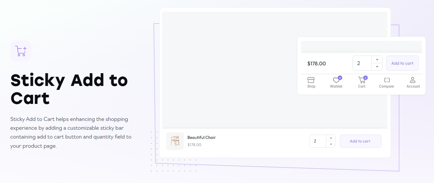The height and width of the screenshot is (183, 434).
Task: Open the Account person icon
Action: click(413, 80)
